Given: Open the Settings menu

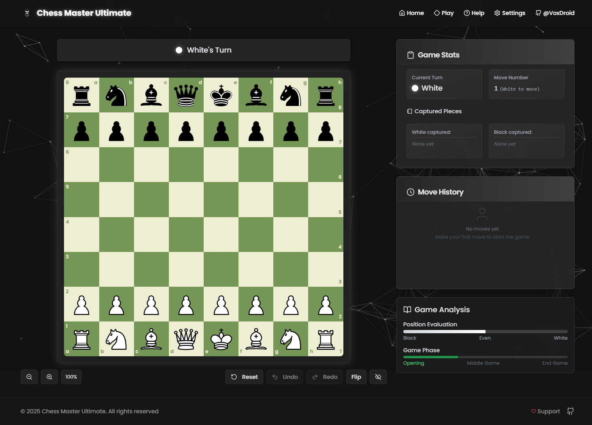Looking at the screenshot, I should click(509, 13).
